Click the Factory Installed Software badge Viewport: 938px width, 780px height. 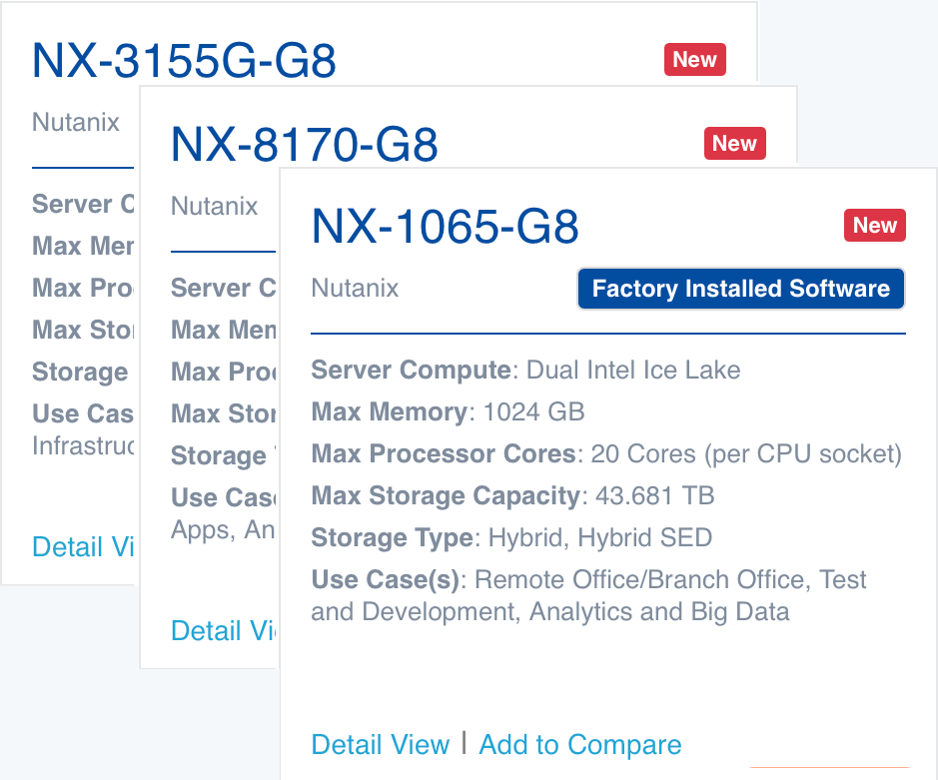[x=740, y=289]
